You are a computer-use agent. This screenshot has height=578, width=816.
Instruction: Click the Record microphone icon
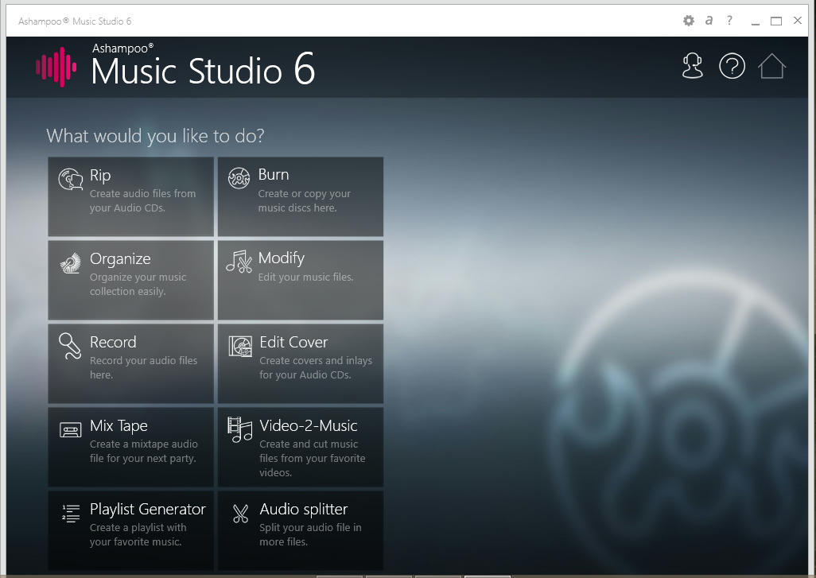[70, 346]
